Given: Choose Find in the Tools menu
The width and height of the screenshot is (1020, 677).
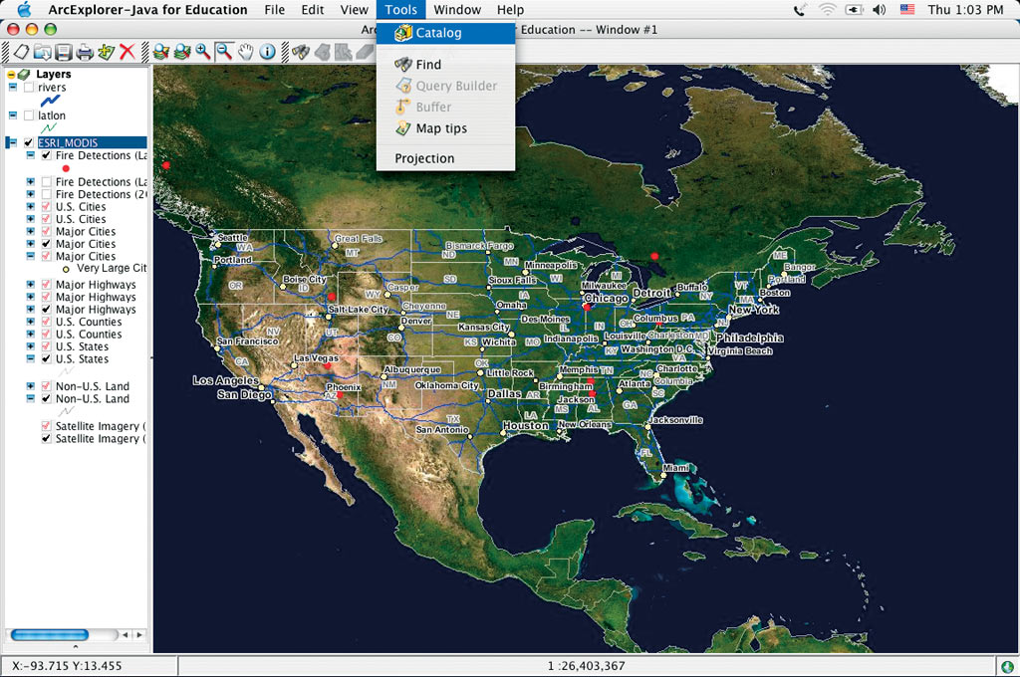Looking at the screenshot, I should [445, 65].
